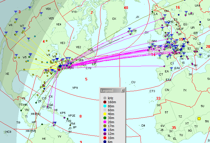Click the TI9 Cocos Island label
The width and height of the screenshot is (210, 143).
(18, 122)
